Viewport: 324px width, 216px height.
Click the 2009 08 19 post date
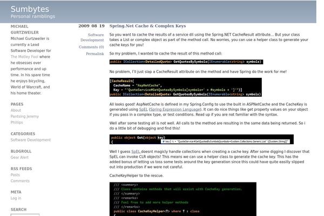click(91, 26)
